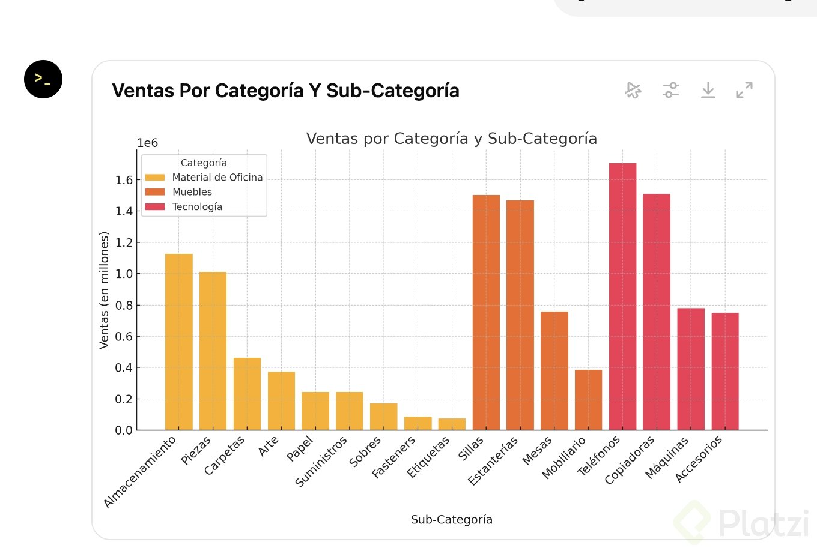Click the Carpetas bar
The width and height of the screenshot is (817, 551).
coord(247,394)
